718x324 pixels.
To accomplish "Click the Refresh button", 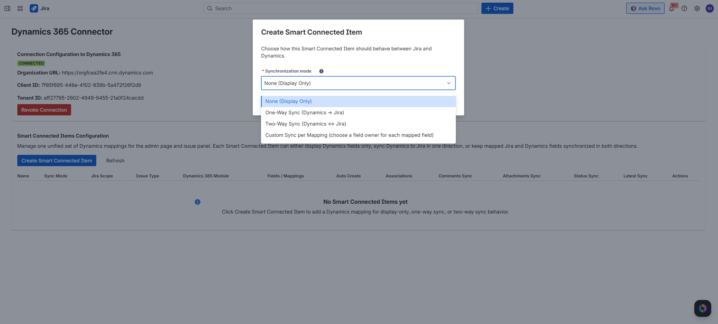I will coord(115,160).
